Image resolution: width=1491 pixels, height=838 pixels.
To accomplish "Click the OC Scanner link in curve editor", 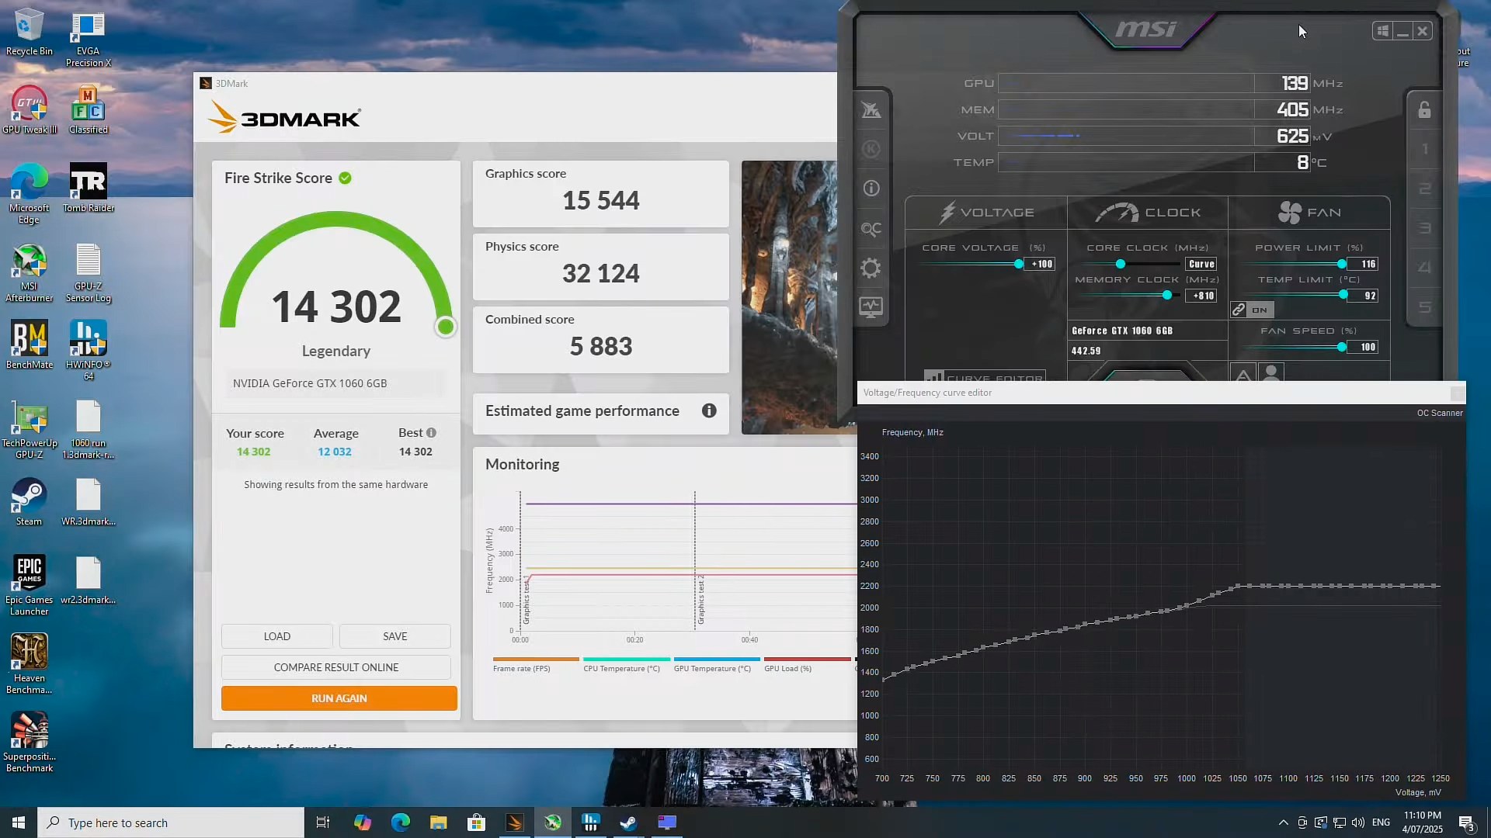I will [x=1439, y=413].
